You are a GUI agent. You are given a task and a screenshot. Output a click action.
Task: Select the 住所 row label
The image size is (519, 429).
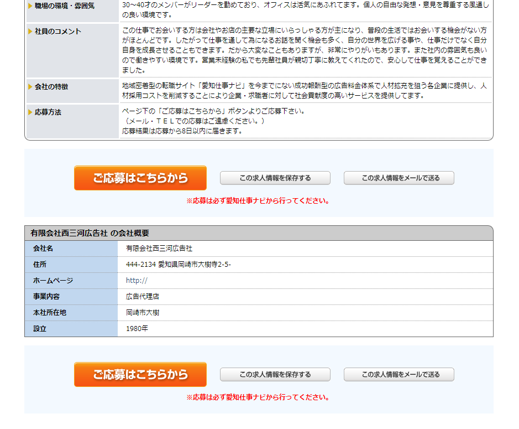pyautogui.click(x=40, y=265)
